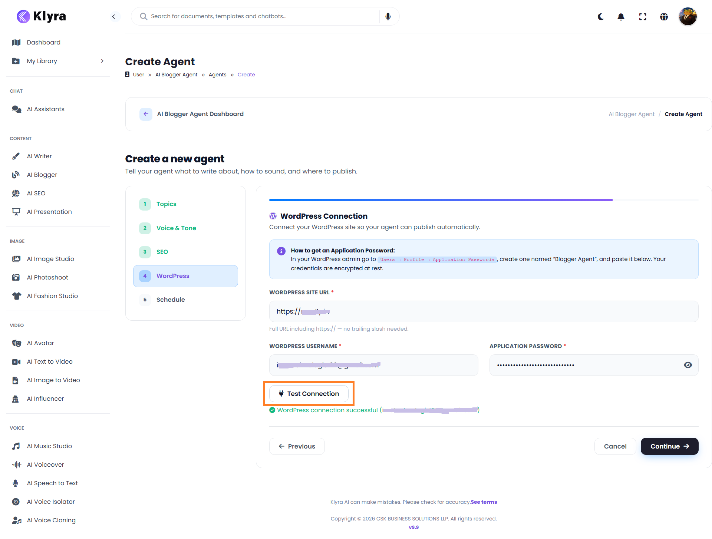712x539 pixels.
Task: Go back with Previous button
Action: click(297, 446)
